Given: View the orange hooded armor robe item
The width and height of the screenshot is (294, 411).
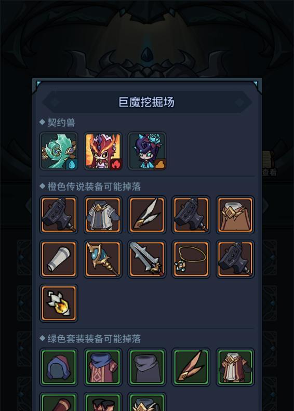Looking at the screenshot, I should coord(103,215).
